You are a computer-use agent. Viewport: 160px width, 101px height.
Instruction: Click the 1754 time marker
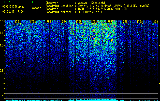click(x=64, y=22)
